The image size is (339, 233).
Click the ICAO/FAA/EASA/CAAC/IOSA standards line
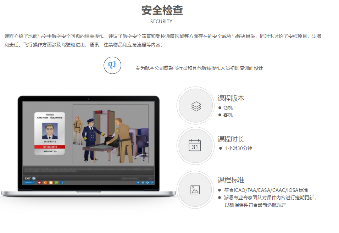(266, 190)
